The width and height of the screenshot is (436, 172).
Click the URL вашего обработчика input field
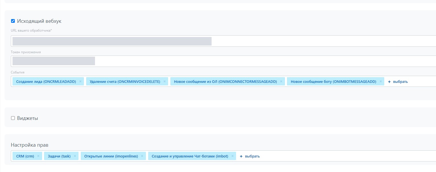[x=224, y=41]
